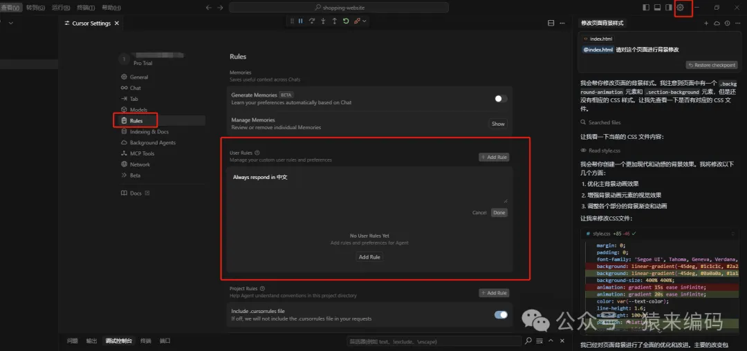
Task: Split editor layout icon above settings
Action: [x=551, y=23]
